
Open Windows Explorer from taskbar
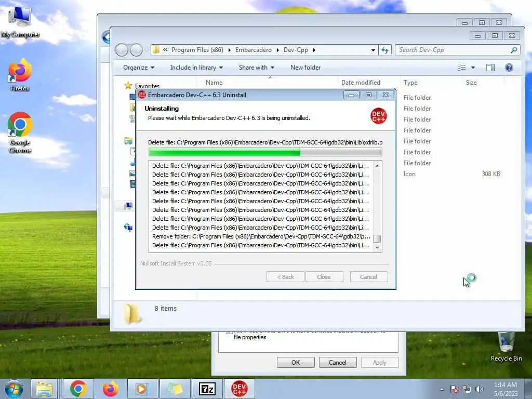(45, 389)
